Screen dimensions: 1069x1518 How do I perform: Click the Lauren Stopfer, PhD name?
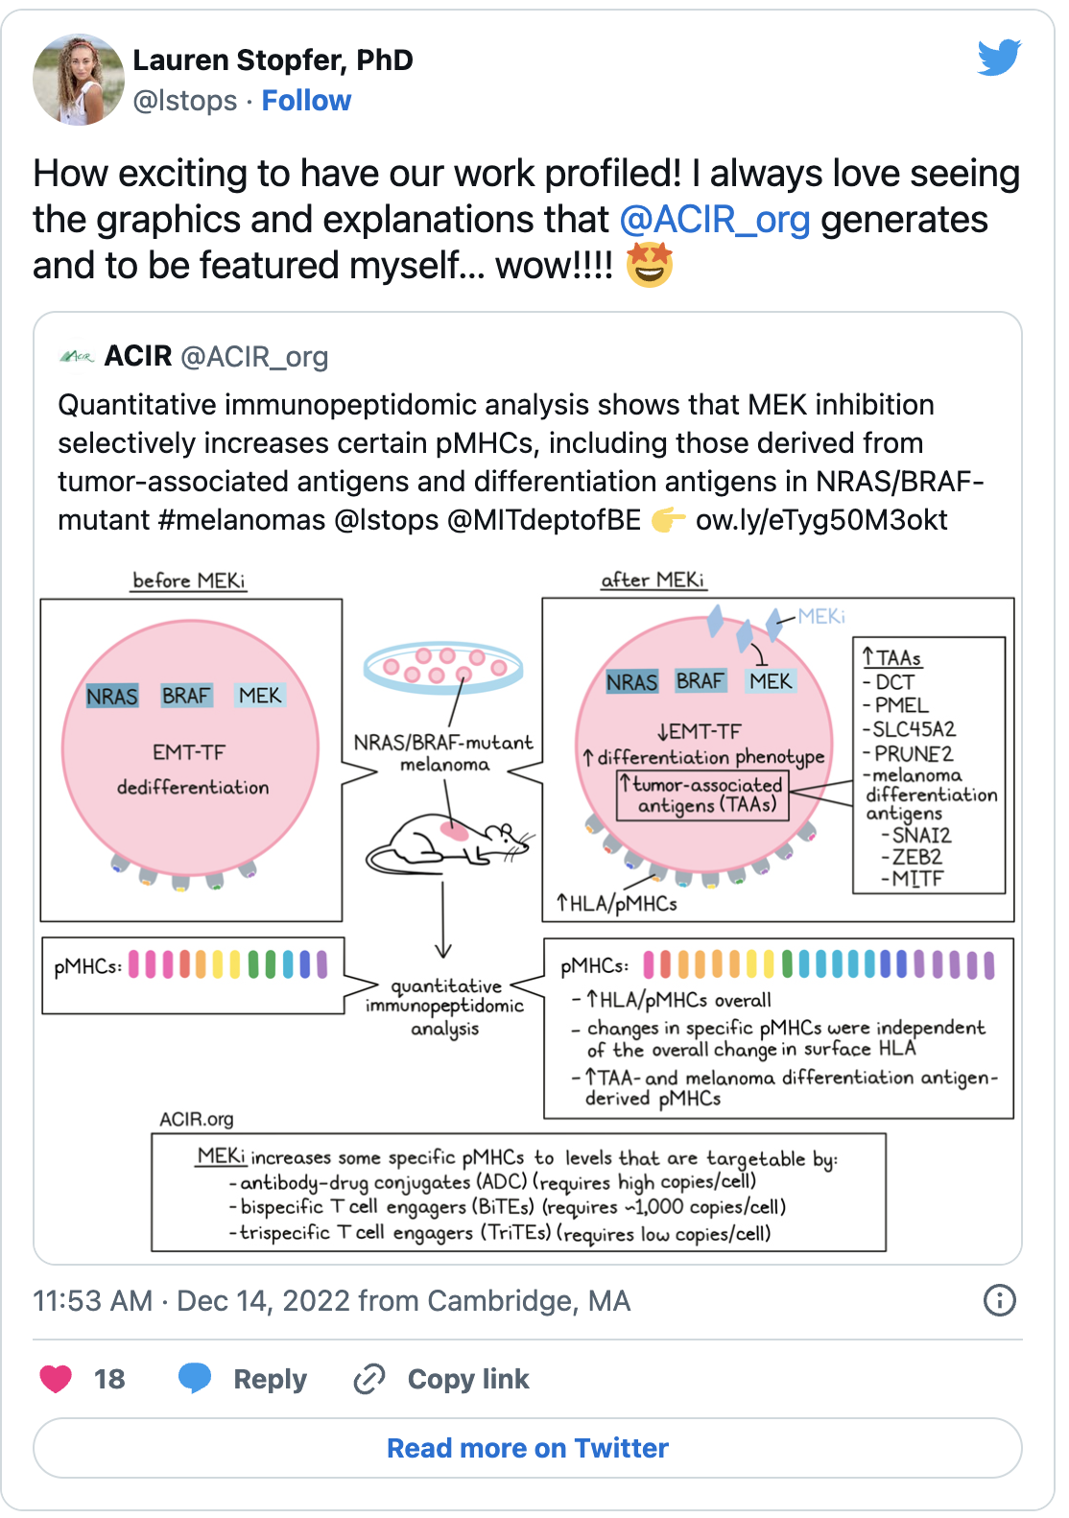273,59
